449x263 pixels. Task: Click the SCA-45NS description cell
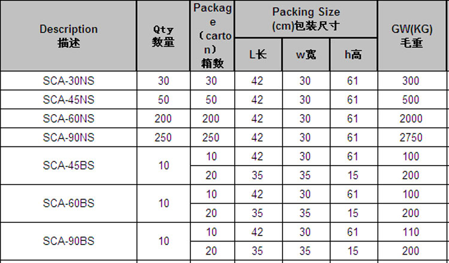click(68, 99)
